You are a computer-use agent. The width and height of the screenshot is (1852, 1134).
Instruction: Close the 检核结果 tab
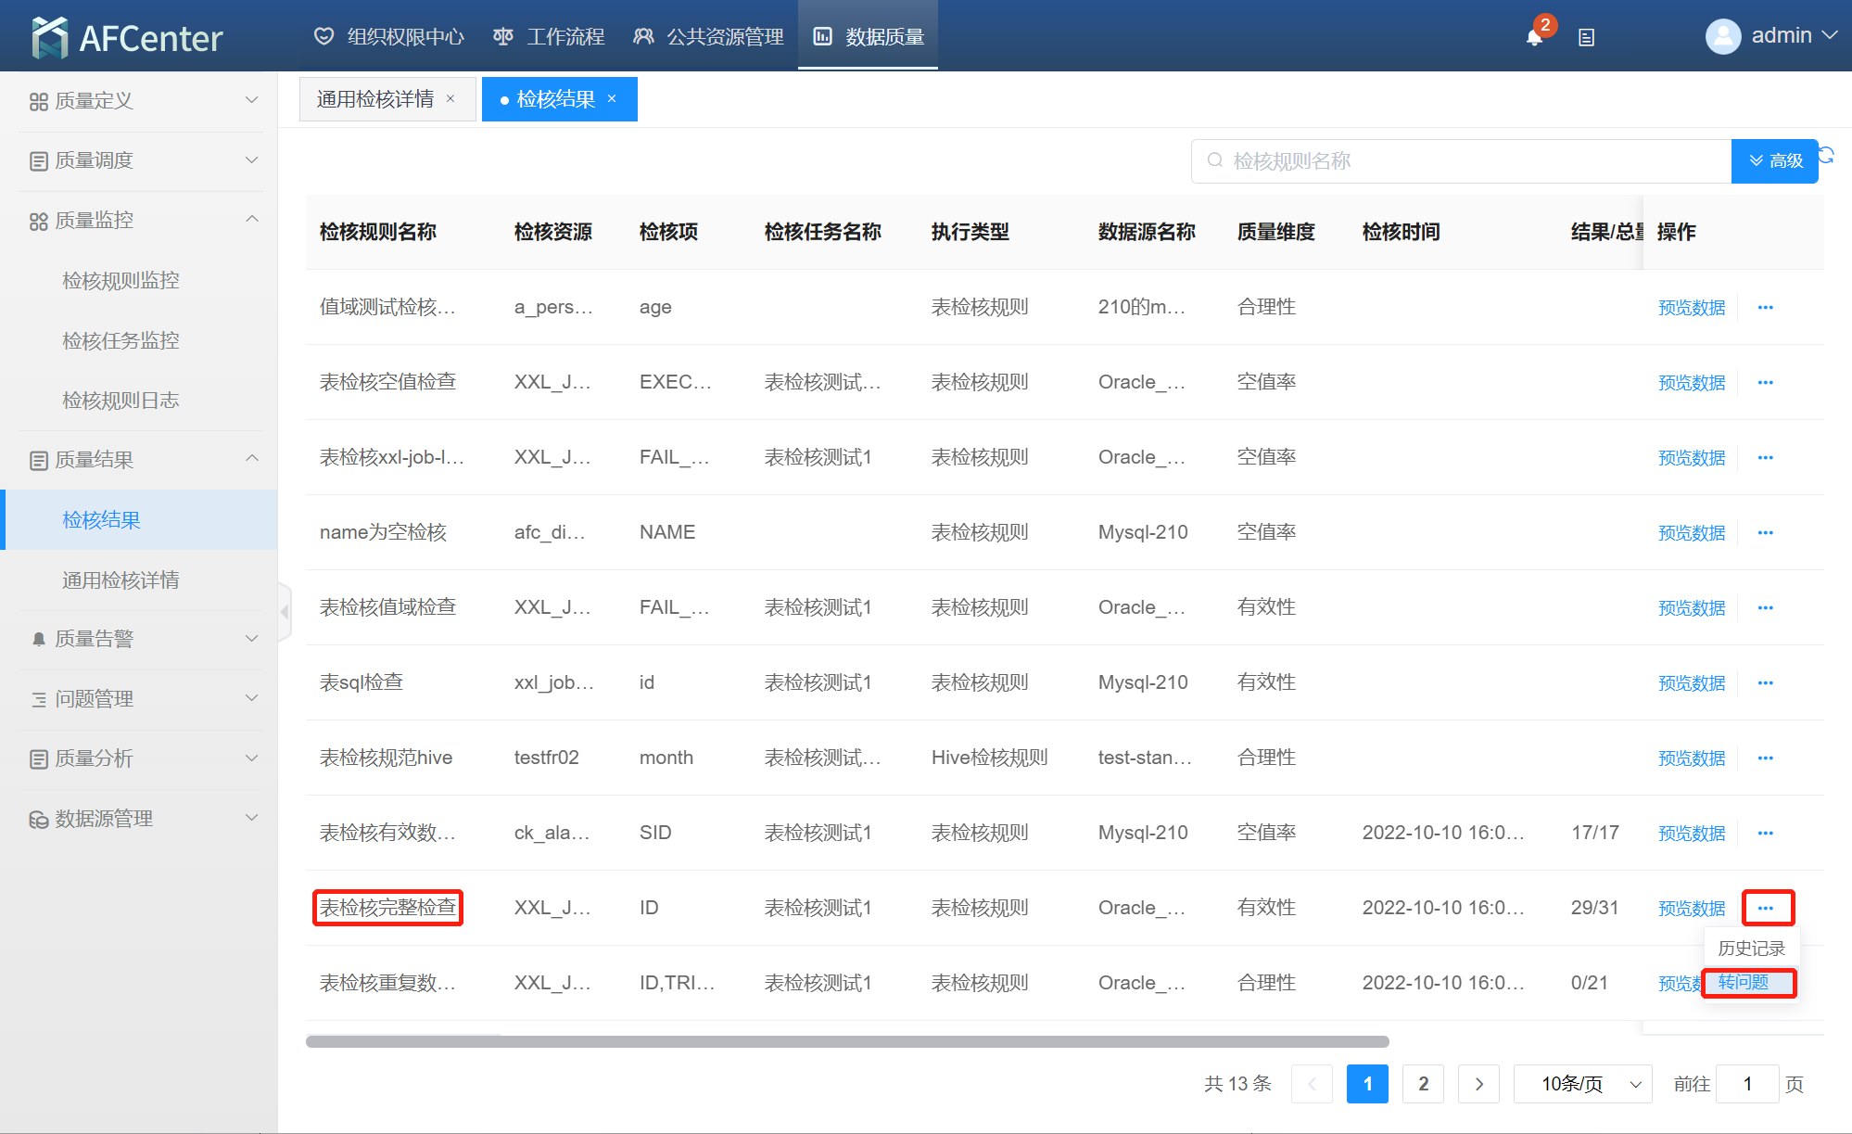612,99
